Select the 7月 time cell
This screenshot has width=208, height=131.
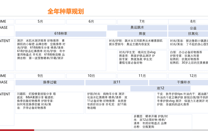point(142,21)
